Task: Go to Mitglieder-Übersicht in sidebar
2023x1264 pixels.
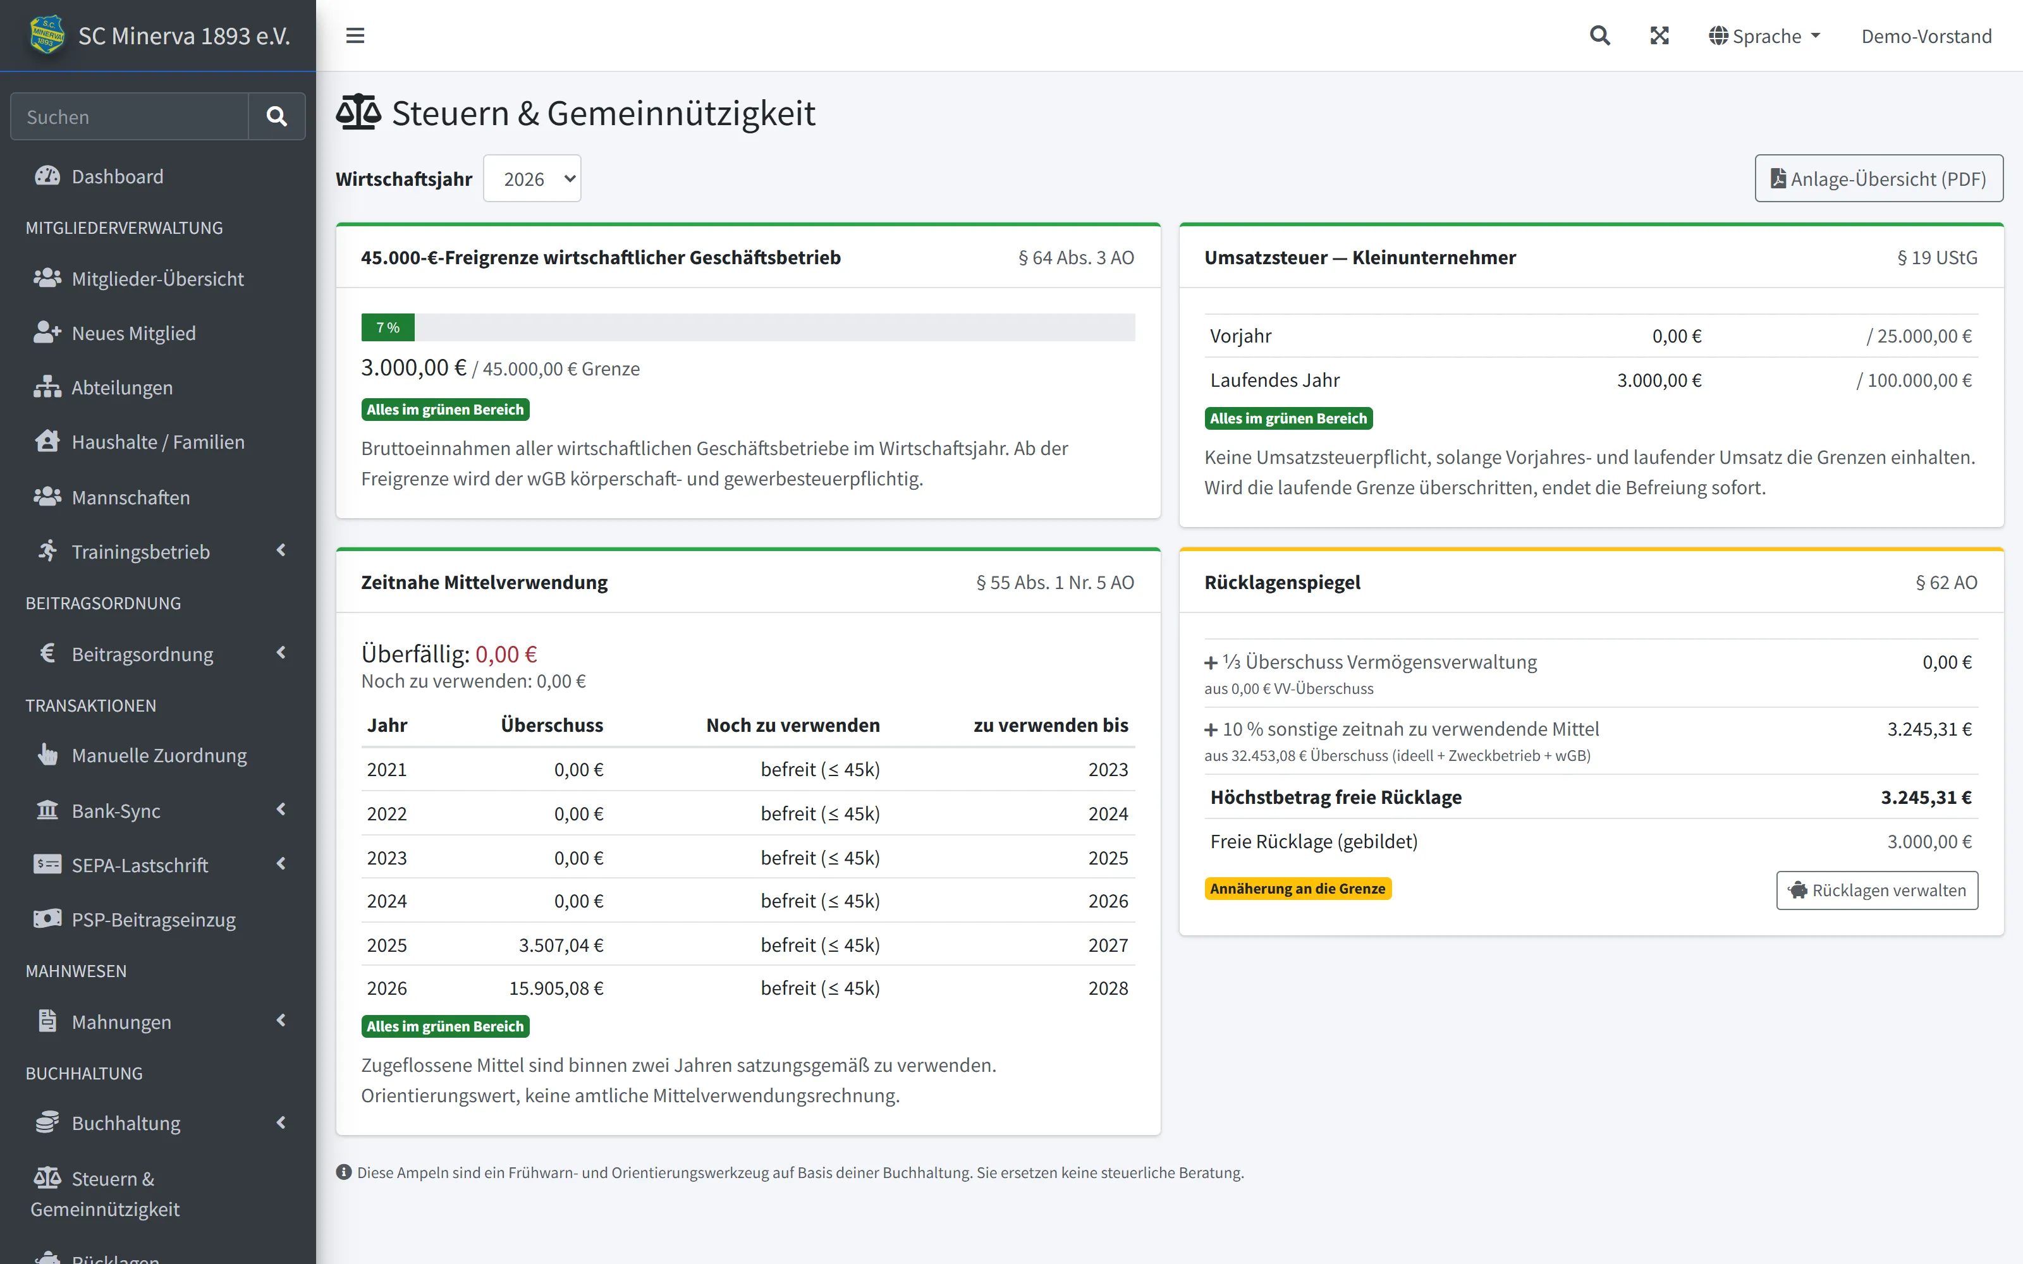Action: click(157, 278)
